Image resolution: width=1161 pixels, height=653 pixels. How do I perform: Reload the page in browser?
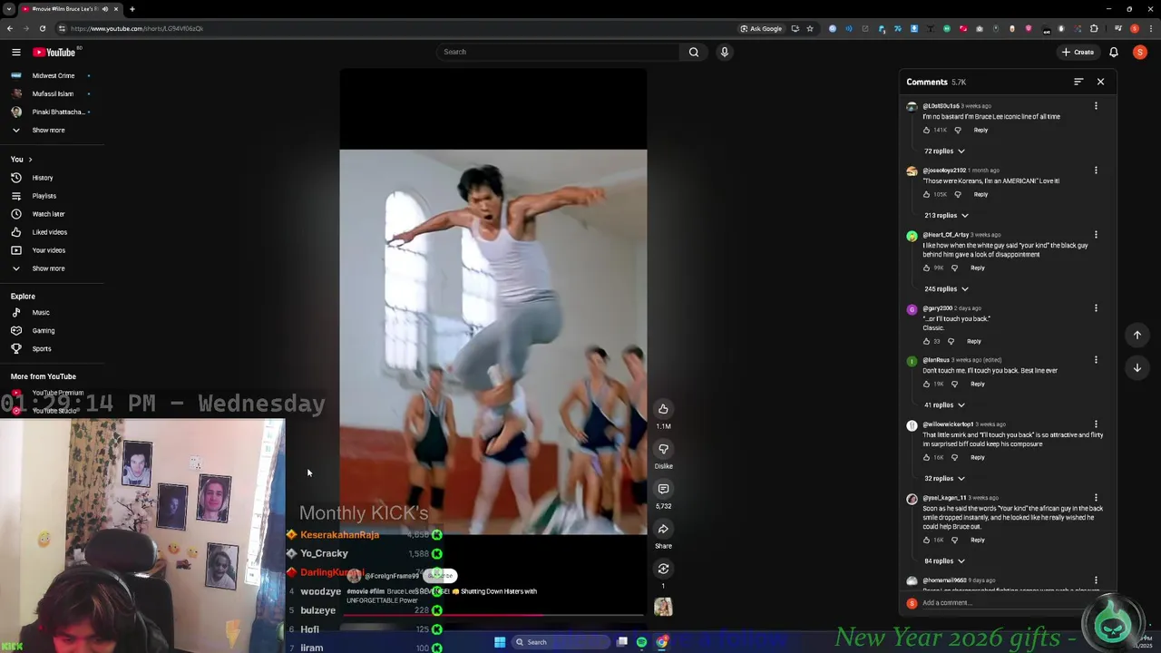tap(42, 28)
